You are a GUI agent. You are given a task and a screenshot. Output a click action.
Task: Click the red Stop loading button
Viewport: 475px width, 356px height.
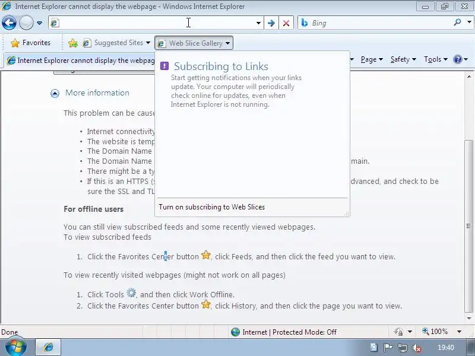click(x=286, y=23)
